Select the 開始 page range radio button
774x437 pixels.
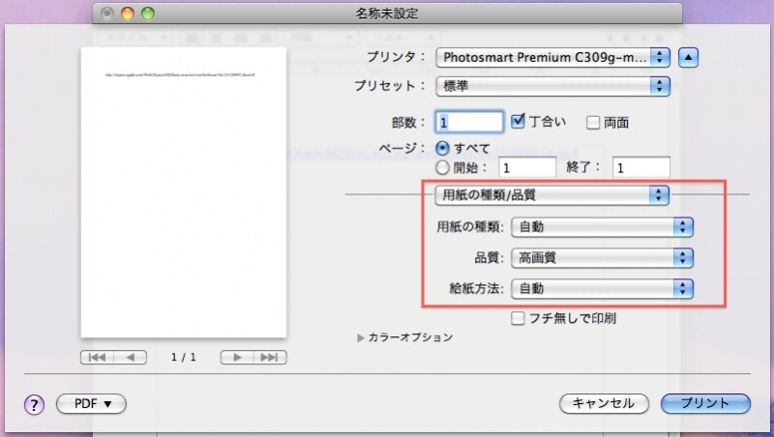[443, 166]
